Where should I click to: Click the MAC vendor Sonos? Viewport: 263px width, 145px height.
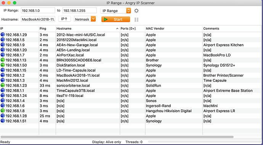click(151, 101)
